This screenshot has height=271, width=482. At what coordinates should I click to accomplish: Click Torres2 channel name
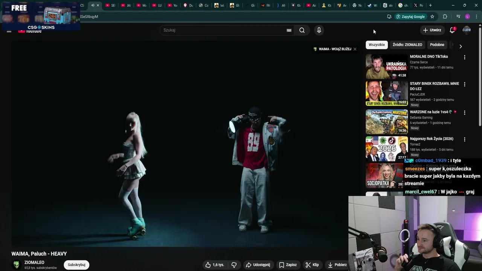[415, 144]
